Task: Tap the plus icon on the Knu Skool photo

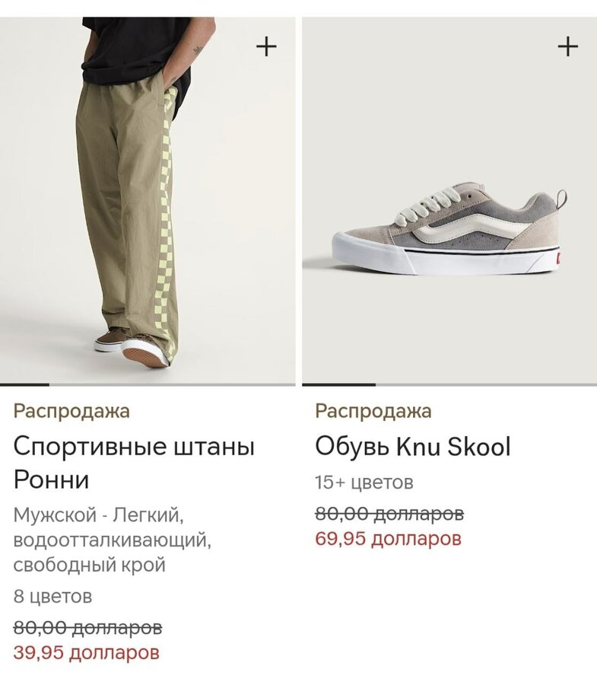Action: point(568,46)
